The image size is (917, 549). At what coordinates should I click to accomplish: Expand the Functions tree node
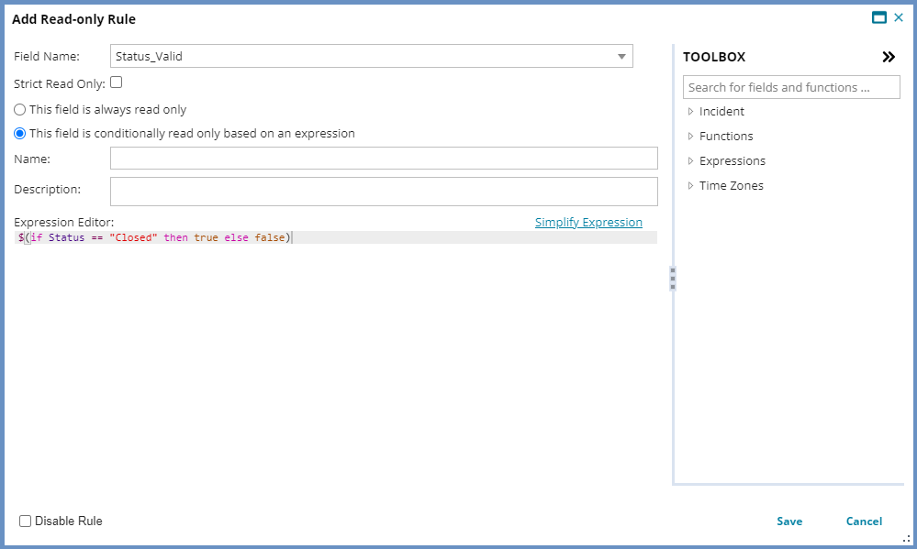[x=690, y=137]
